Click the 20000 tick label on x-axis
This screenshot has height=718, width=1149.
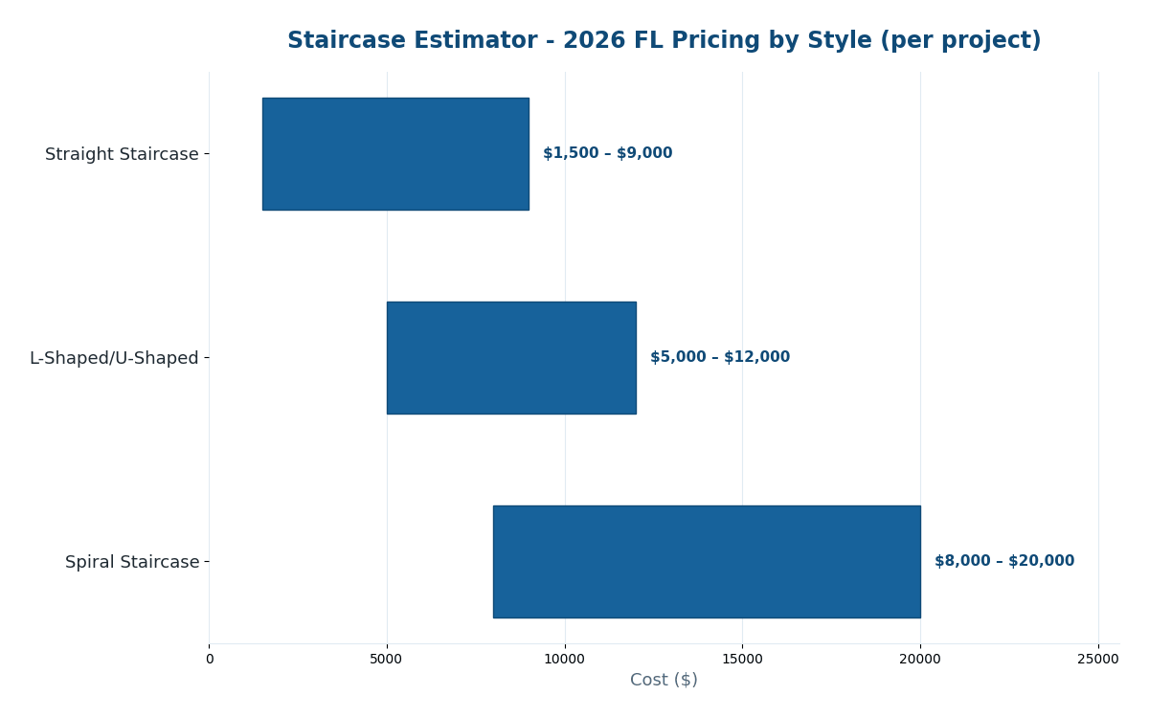point(920,659)
